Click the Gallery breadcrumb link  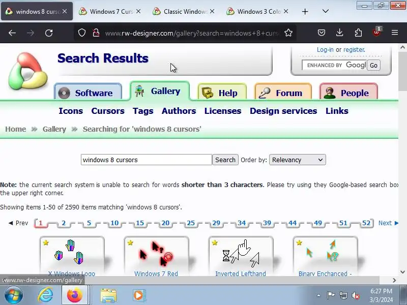click(54, 129)
